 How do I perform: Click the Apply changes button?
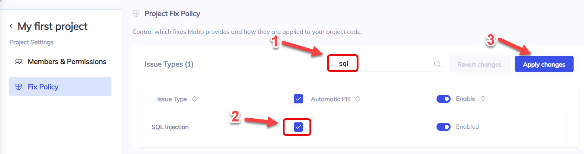click(544, 64)
